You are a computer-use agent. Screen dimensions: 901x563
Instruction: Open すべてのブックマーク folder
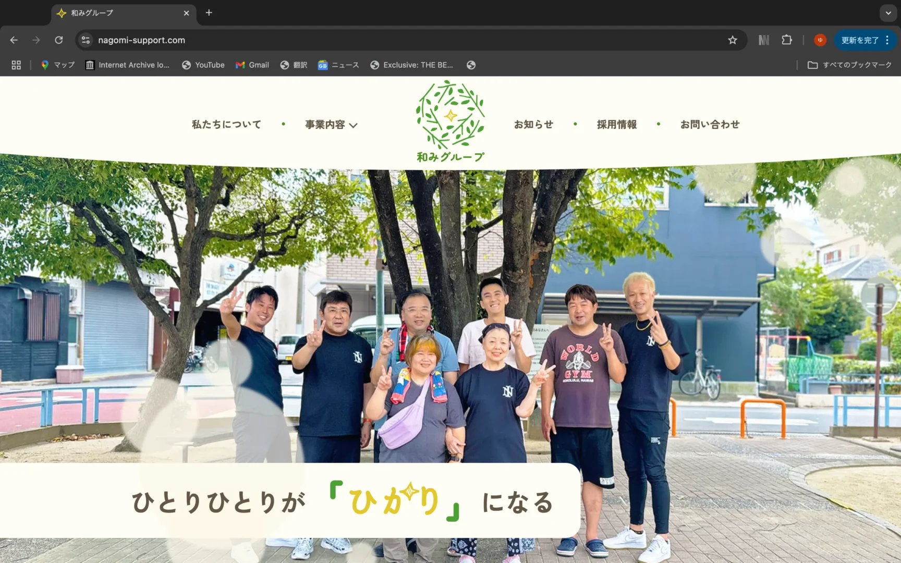tap(849, 65)
